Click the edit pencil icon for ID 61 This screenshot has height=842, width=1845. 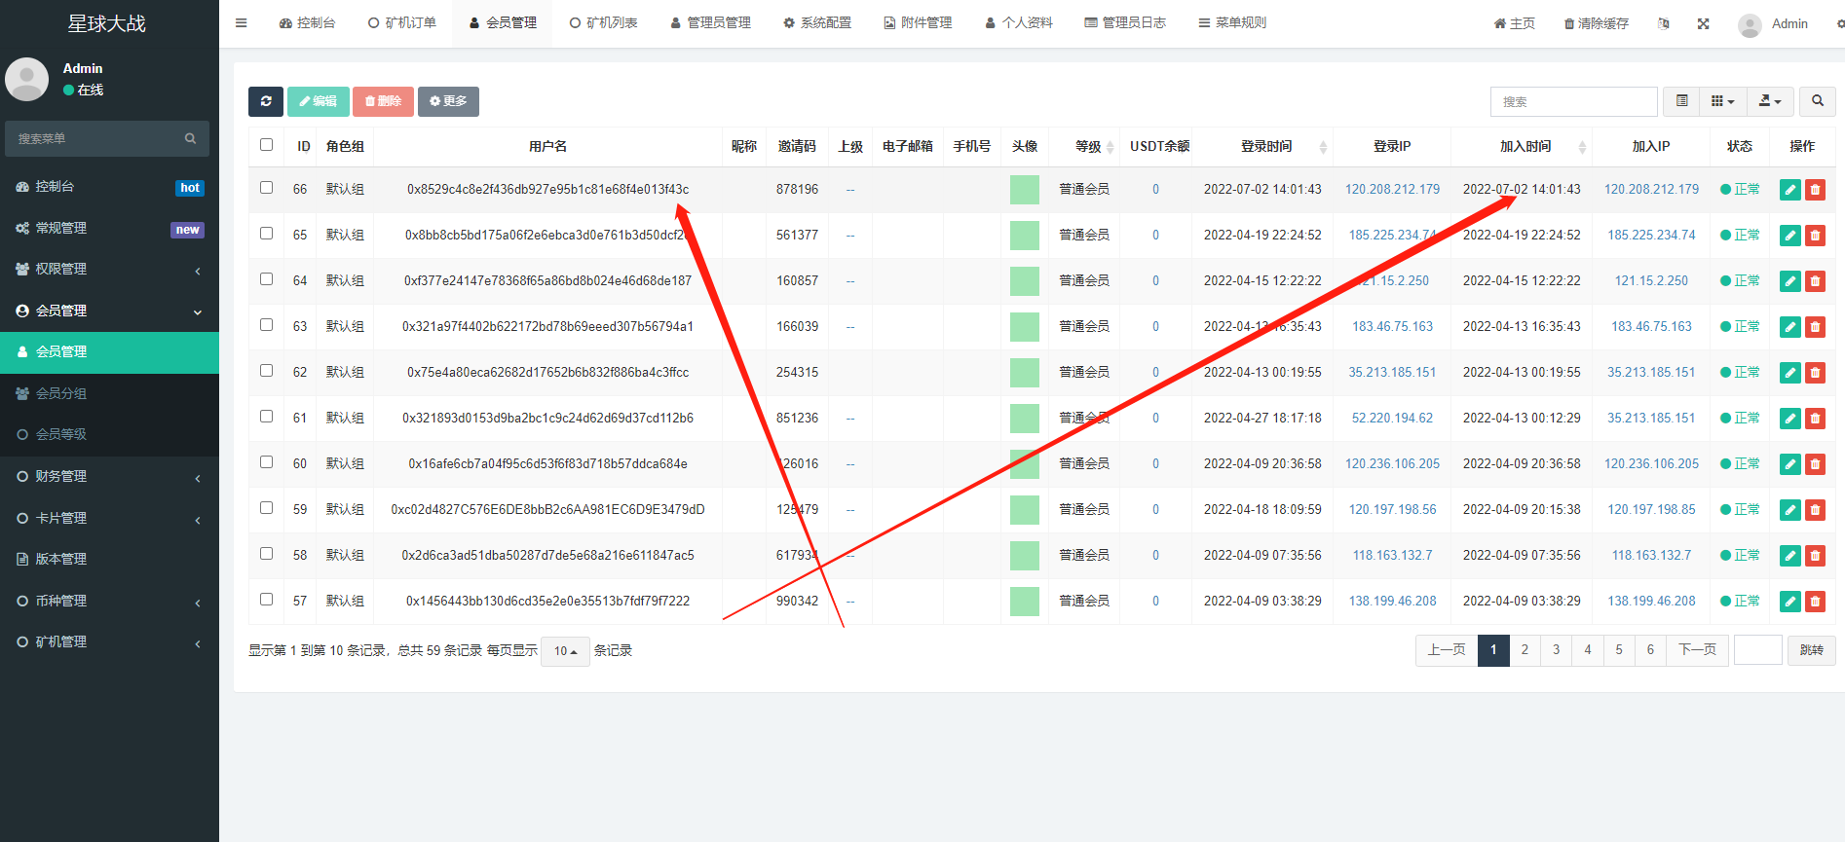(1790, 419)
